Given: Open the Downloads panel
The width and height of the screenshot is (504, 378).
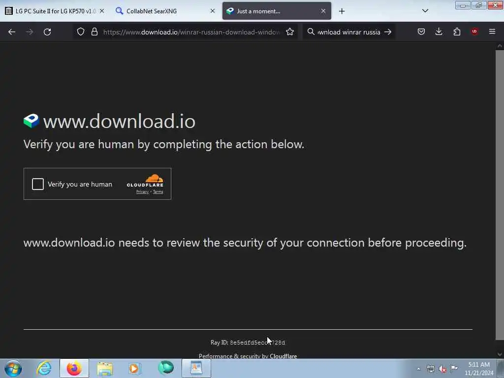Looking at the screenshot, I should (439, 31).
